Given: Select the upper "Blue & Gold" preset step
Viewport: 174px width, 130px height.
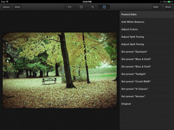Looking at the screenshot, I should [x=147, y=59].
